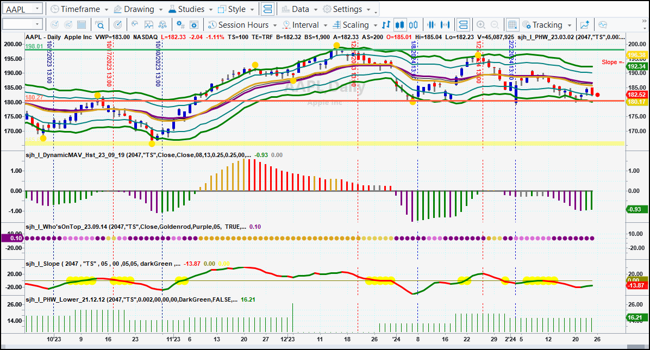
Task: Click the Settings gear icon
Action: coord(327,9)
